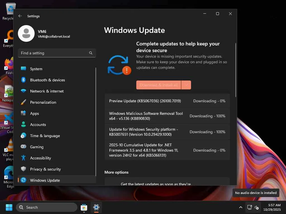Open the Accessibility label in sidebar
Screen dimensions: 286x214
click(40, 158)
